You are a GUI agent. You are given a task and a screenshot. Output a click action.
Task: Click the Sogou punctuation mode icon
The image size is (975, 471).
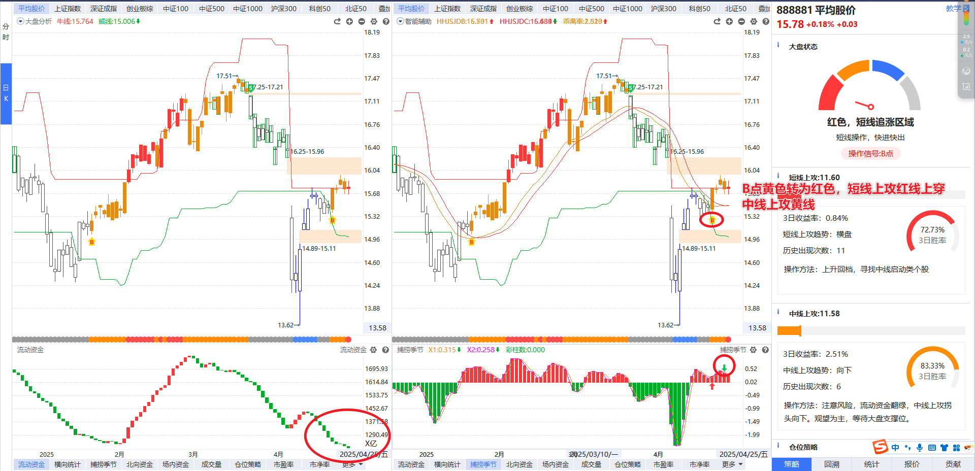tap(907, 448)
